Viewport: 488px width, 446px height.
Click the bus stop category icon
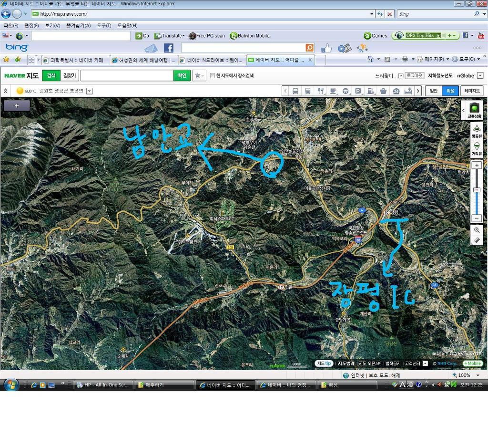point(295,91)
